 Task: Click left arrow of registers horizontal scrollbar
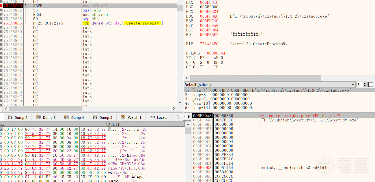pyautogui.click(x=186, y=78)
